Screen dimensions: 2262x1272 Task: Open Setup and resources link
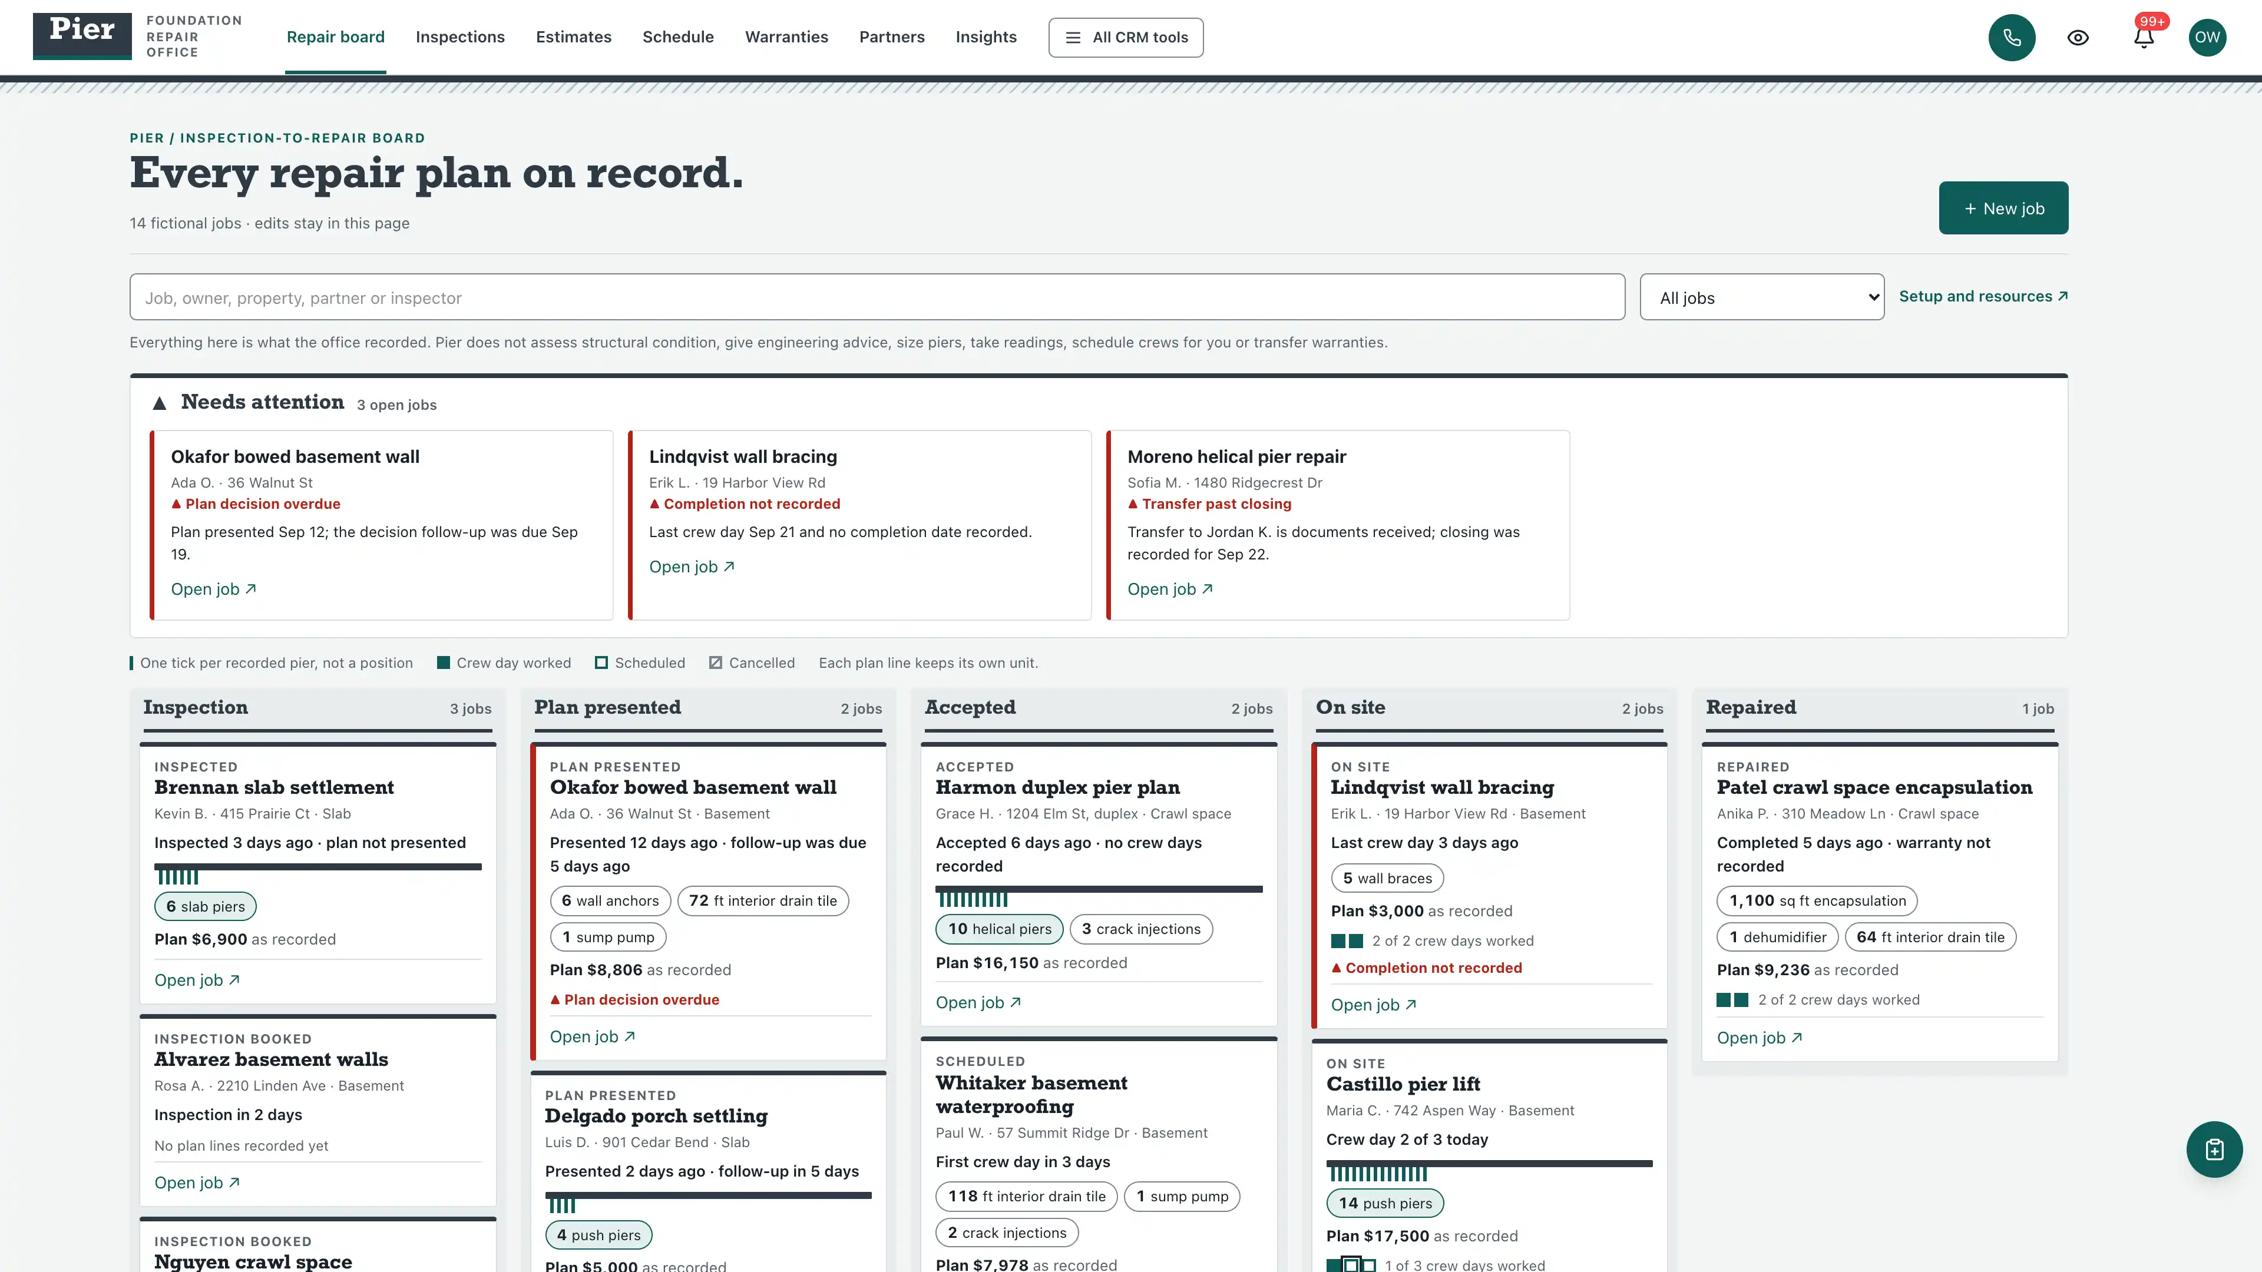(1983, 297)
